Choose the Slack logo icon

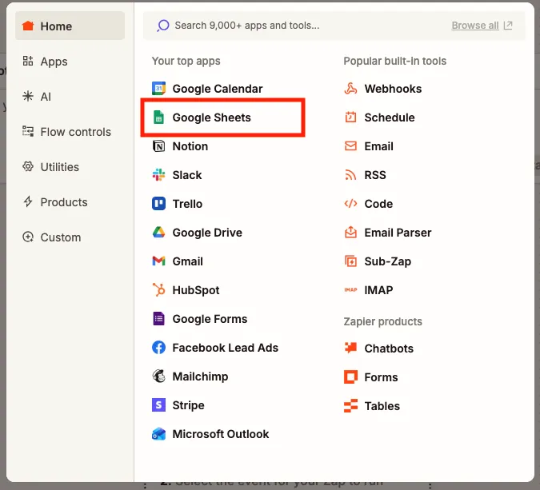(158, 175)
